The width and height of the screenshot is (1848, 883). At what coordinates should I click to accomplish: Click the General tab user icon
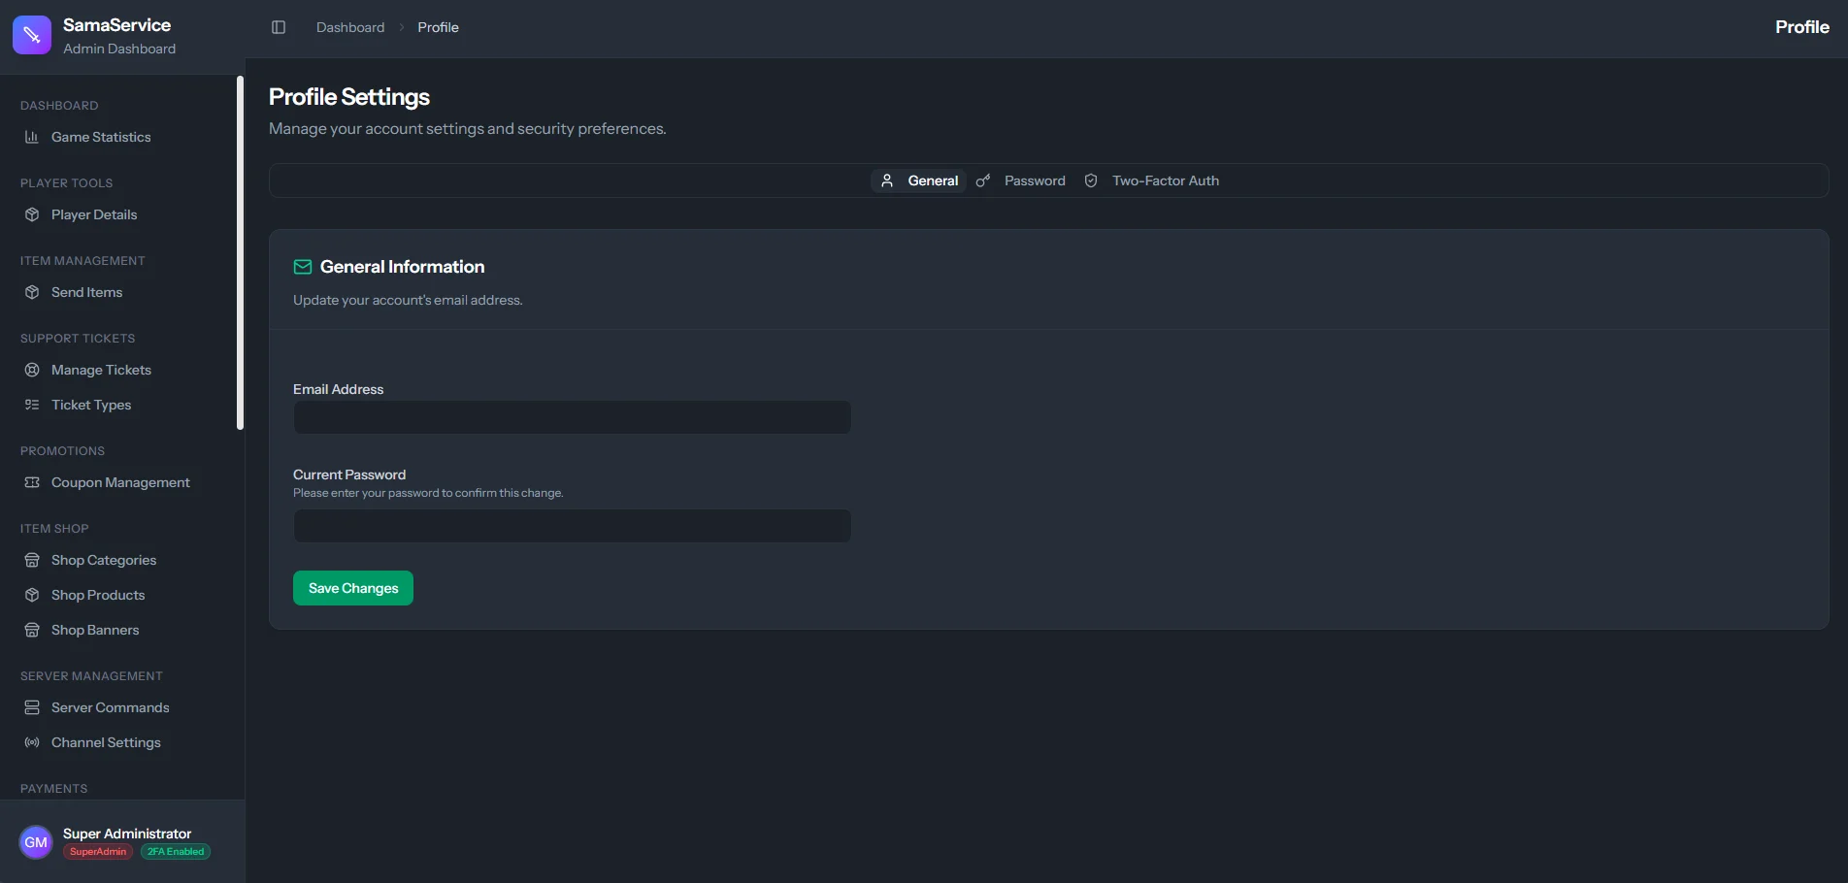point(887,180)
